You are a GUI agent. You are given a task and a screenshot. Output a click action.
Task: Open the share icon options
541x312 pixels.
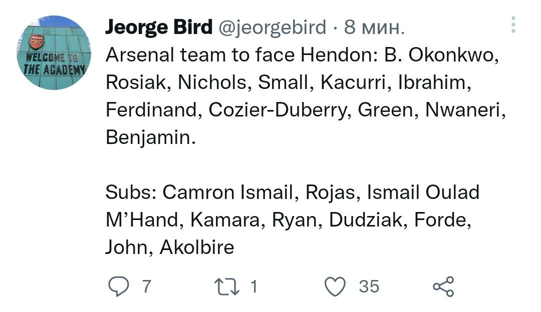443,286
